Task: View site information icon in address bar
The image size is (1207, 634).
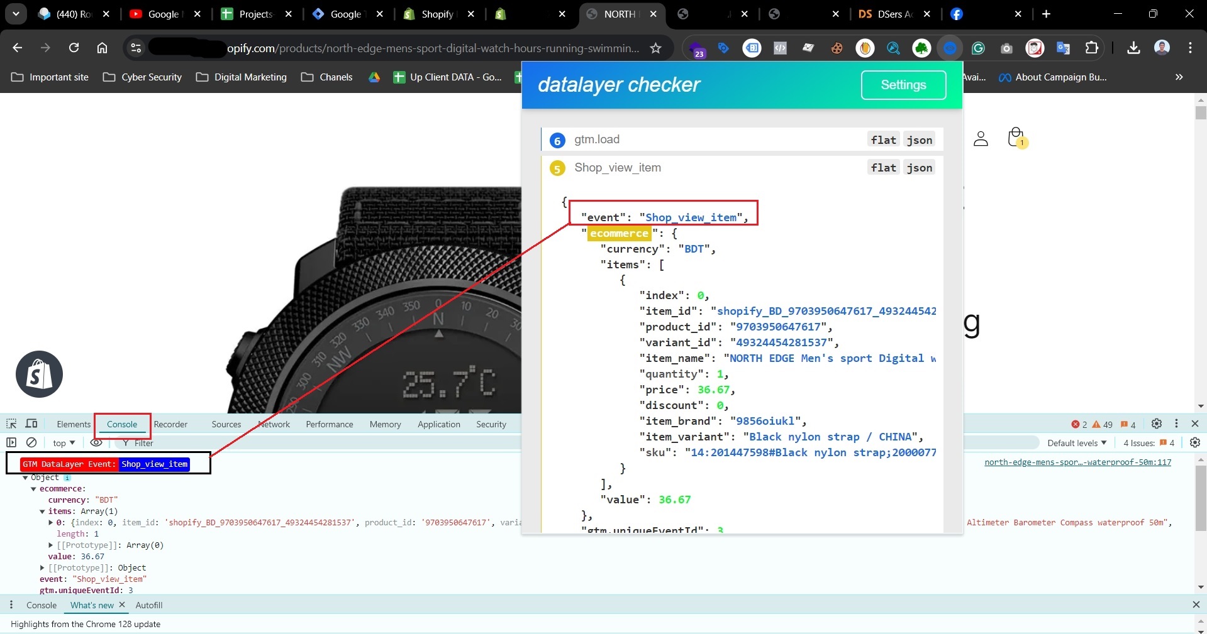Action: pos(135,48)
